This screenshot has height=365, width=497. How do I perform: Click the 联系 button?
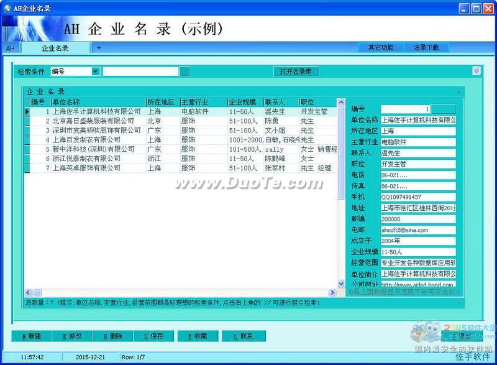(244, 336)
